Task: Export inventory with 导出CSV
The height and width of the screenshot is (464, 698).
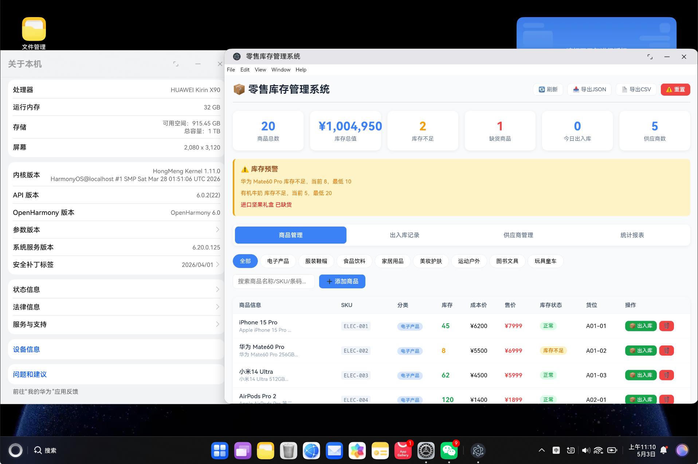Action: [x=636, y=89]
